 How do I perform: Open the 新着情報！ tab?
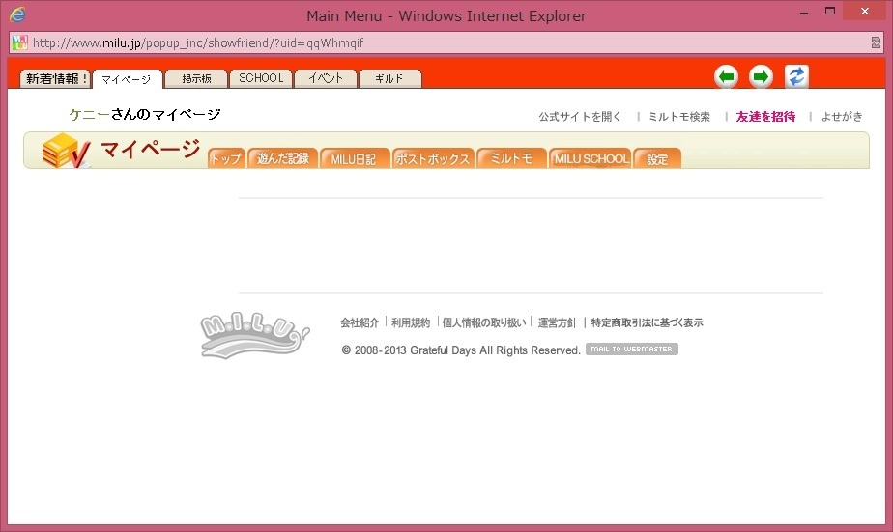point(56,79)
